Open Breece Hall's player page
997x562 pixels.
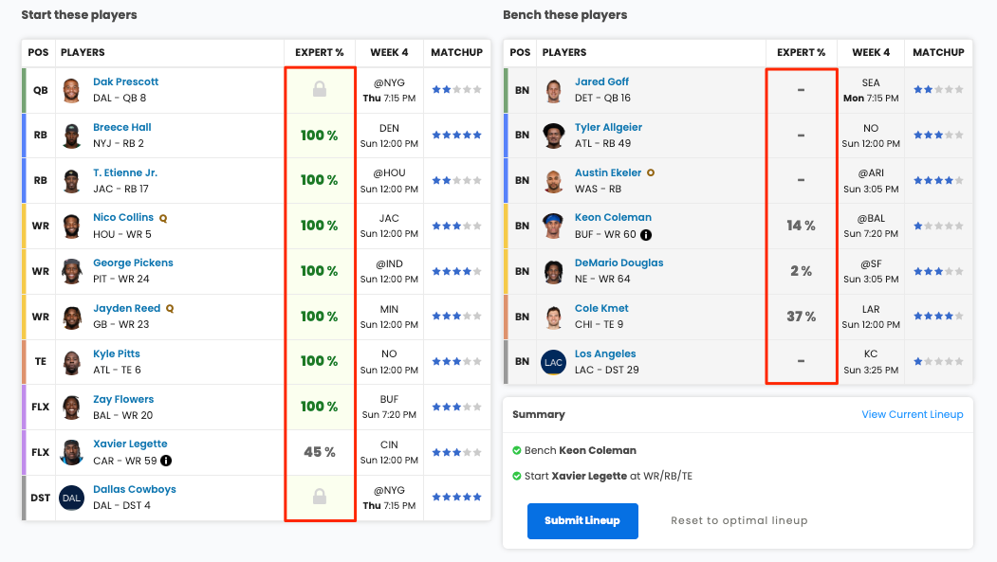[x=122, y=127]
